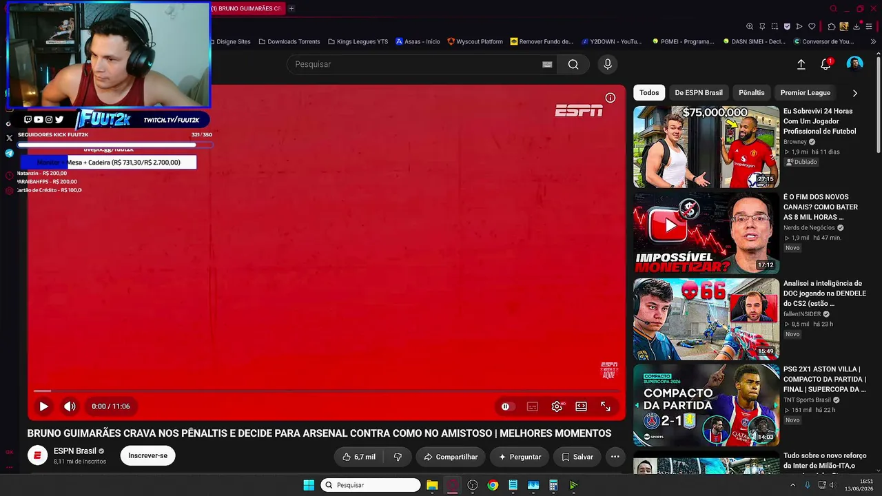
Task: Subscribe with the Inscrever-se button
Action: (147, 455)
